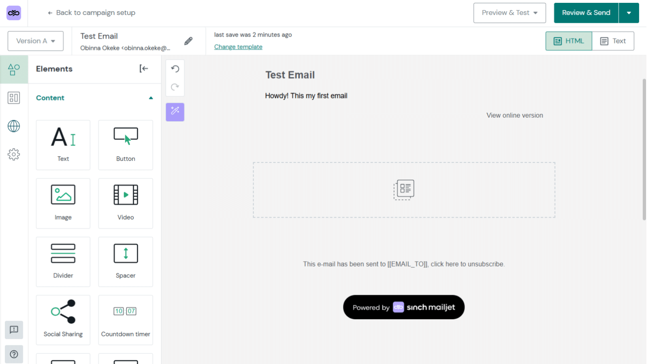Switch to the Text view tab

pos(613,41)
